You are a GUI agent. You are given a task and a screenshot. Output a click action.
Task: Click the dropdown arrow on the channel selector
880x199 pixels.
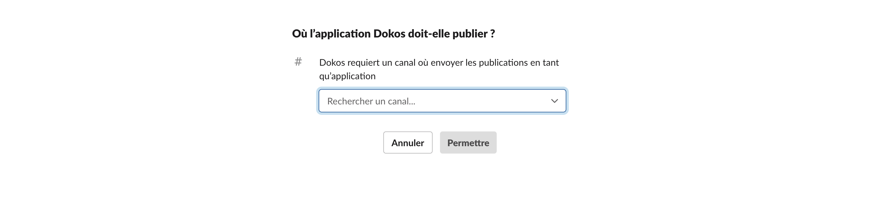pos(555,101)
